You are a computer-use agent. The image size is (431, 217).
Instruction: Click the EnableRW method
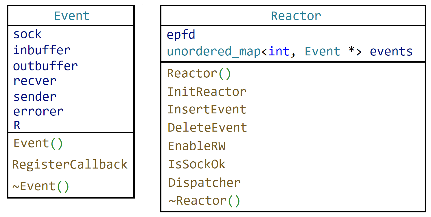(x=197, y=146)
